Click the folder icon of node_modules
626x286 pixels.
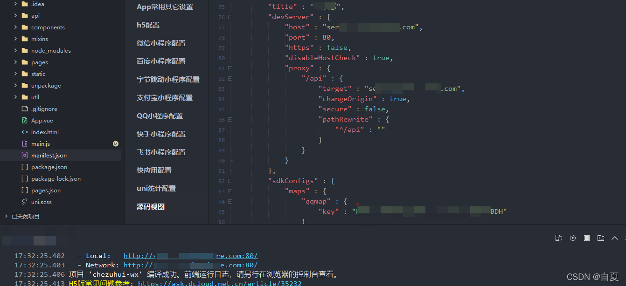click(25, 51)
